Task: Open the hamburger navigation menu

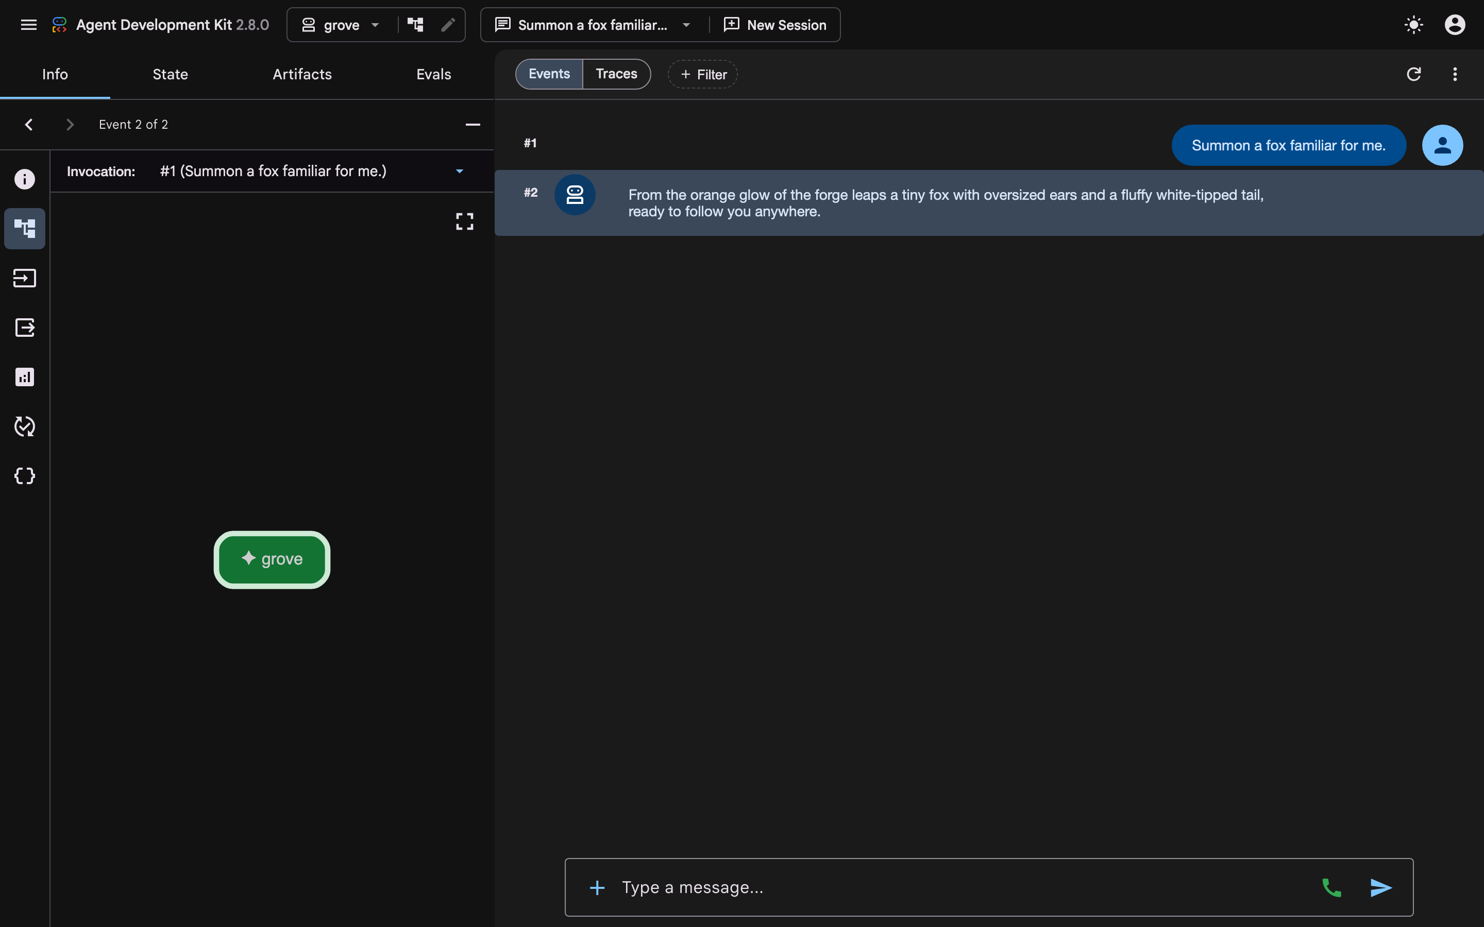Action: (x=28, y=25)
